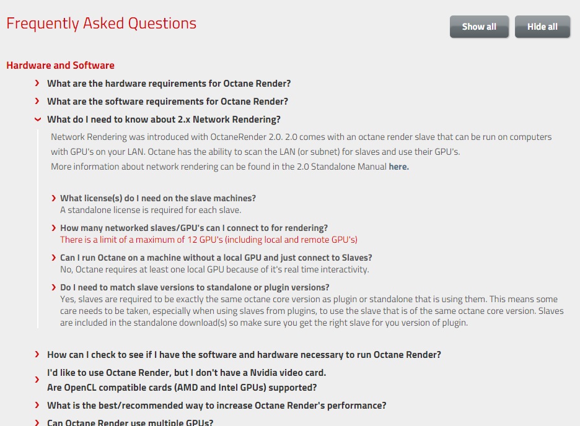Viewport: 580px width, 426px height.
Task: Expand the Nvidia video card question chevron
Action: (38, 380)
